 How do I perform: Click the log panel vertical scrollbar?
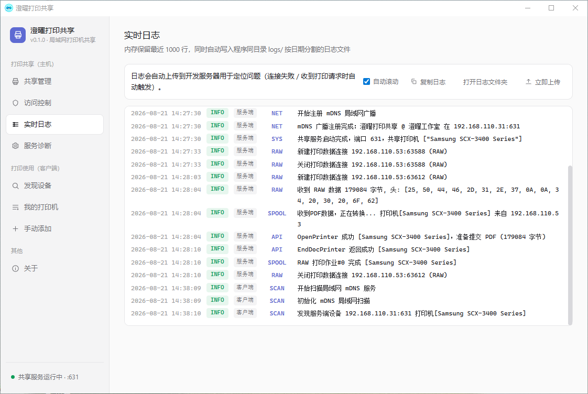click(x=570, y=245)
